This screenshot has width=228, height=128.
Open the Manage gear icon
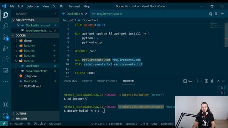click(6, 116)
